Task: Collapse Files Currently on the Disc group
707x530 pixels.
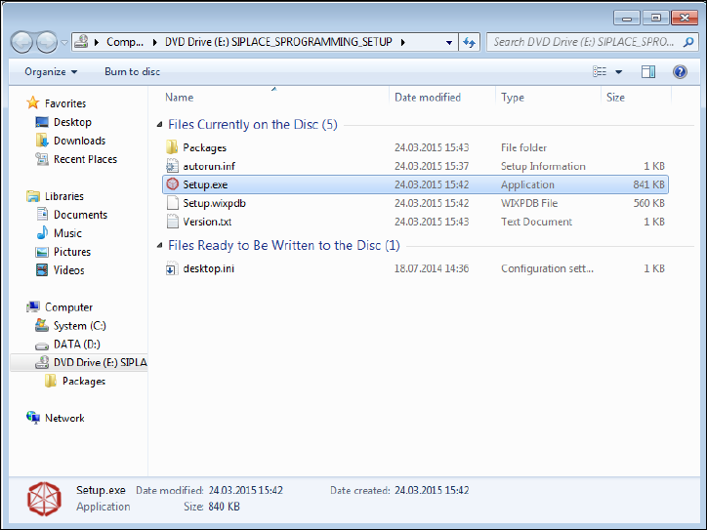Action: point(159,124)
